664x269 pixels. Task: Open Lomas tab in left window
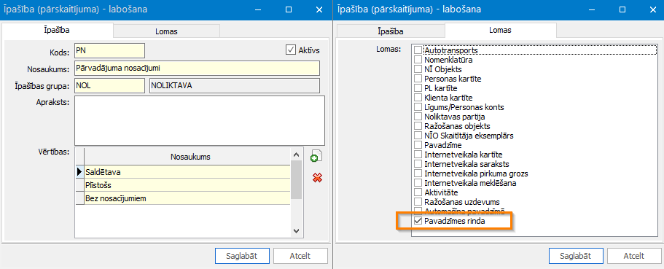click(x=166, y=31)
